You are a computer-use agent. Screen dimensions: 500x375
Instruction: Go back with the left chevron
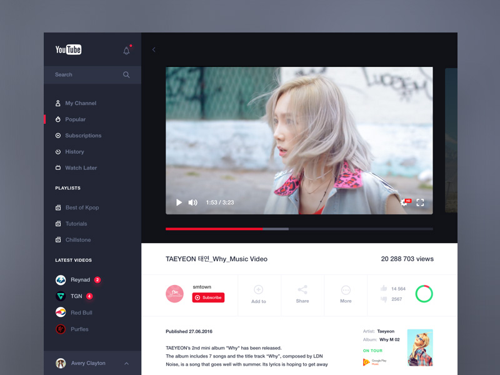click(154, 49)
